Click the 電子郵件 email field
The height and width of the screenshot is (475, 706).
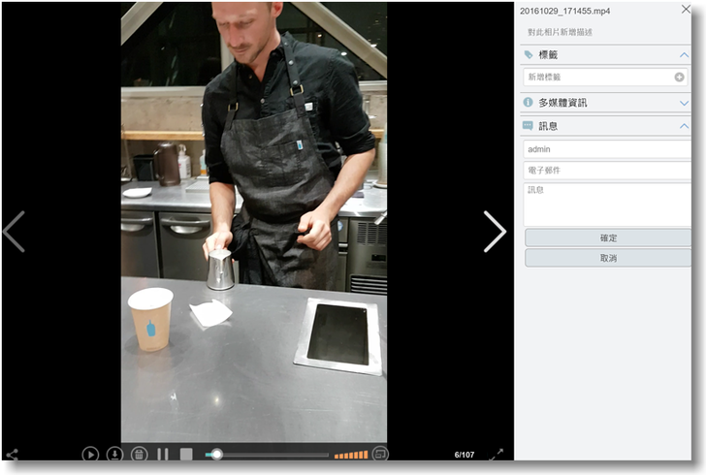(x=607, y=171)
